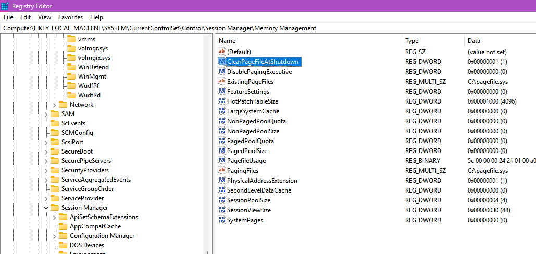The image size is (536, 254).
Task: Select the WinMgmt key
Action: (x=92, y=77)
